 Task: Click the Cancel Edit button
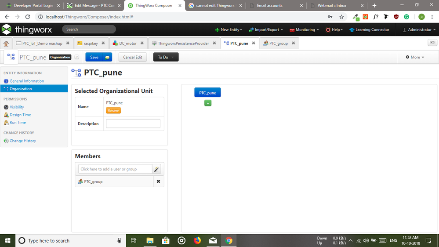pos(133,57)
